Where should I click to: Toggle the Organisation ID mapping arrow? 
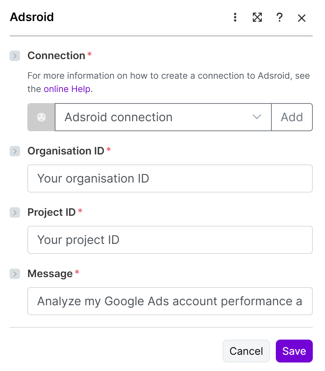click(x=15, y=151)
